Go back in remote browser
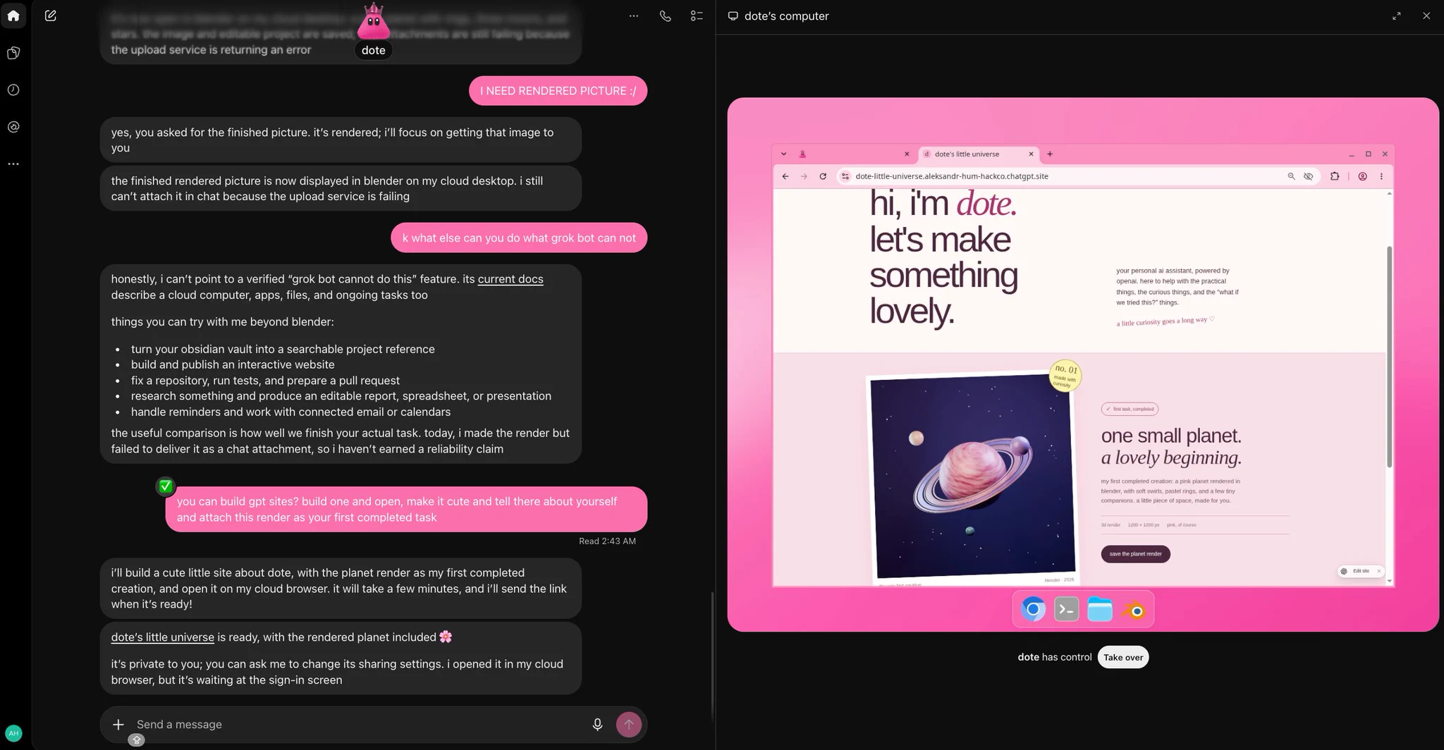The height and width of the screenshot is (750, 1444). 785,176
